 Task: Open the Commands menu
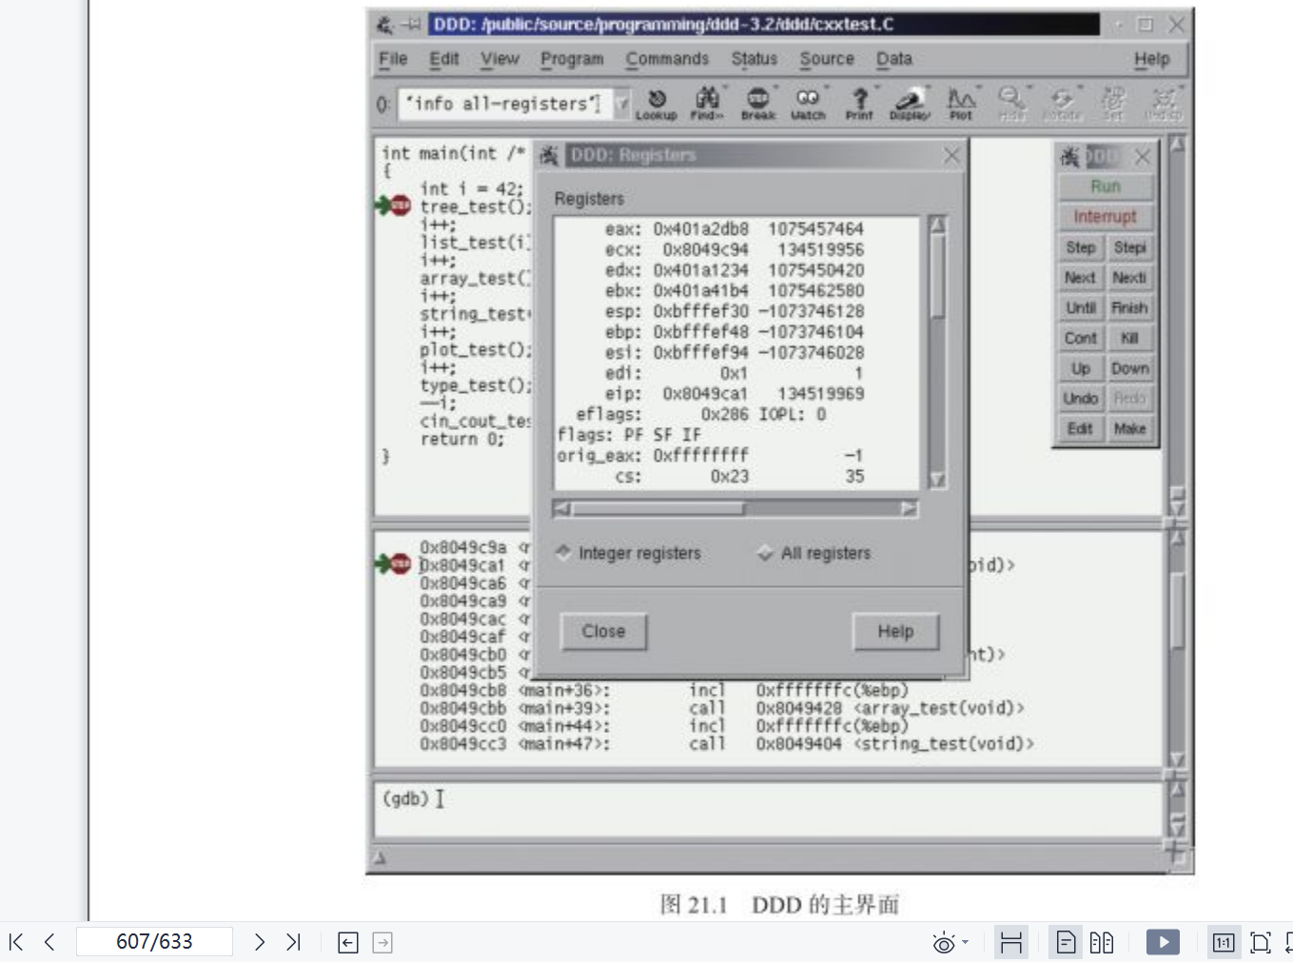coord(667,59)
